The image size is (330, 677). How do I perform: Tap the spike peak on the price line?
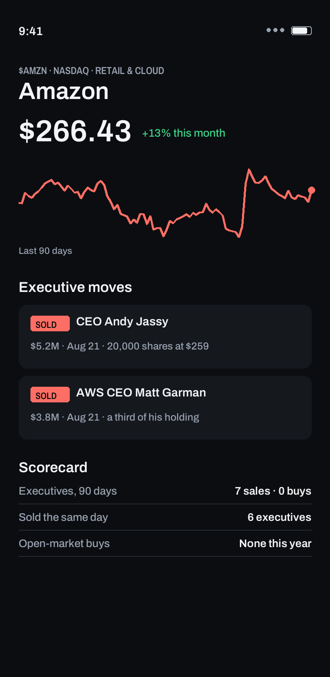point(249,170)
